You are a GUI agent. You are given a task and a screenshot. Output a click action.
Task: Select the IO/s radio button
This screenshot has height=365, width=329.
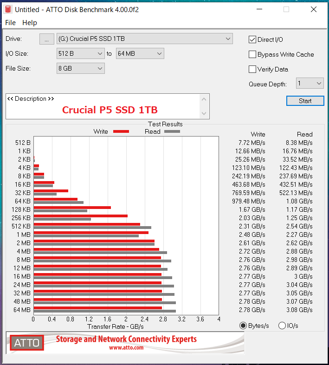point(282,326)
